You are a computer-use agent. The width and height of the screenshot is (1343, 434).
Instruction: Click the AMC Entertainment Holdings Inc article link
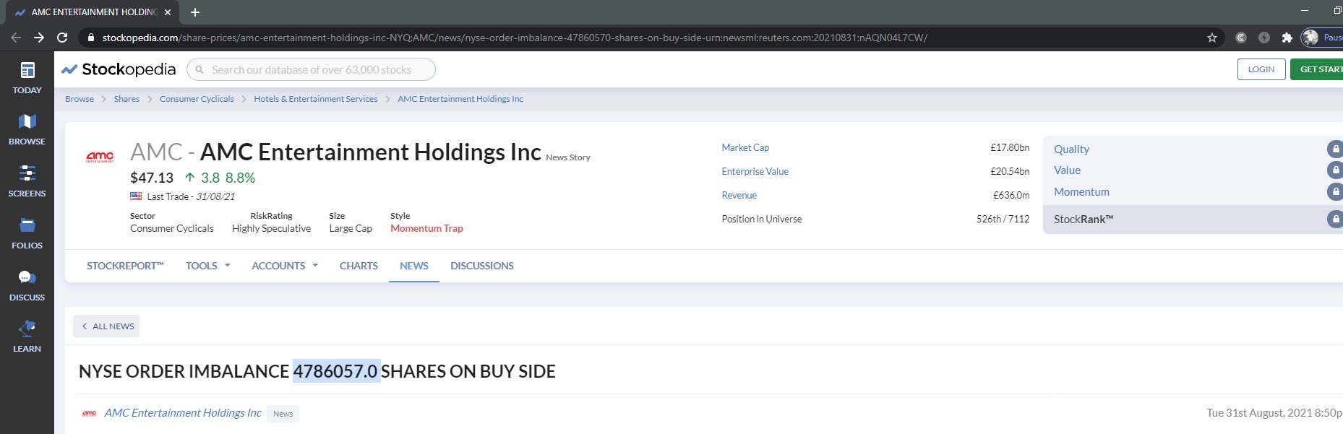coord(183,413)
